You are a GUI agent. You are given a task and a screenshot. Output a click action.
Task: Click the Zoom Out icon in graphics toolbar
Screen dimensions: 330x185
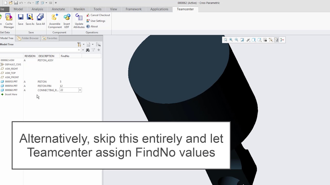(237, 40)
